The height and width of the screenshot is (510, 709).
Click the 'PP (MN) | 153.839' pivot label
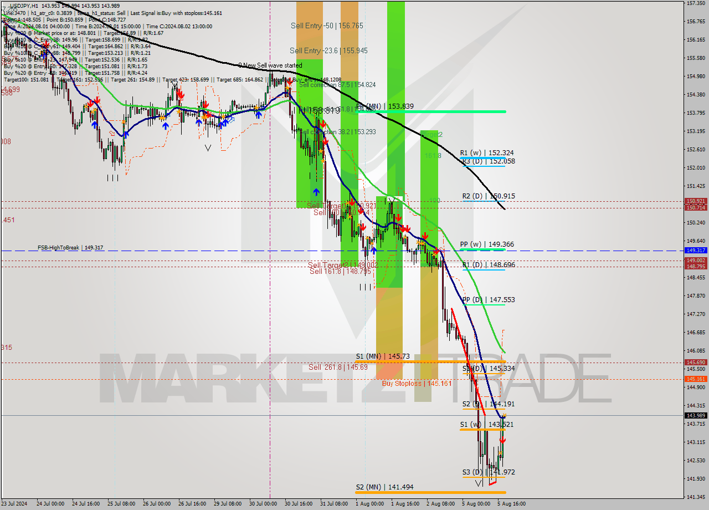click(385, 106)
